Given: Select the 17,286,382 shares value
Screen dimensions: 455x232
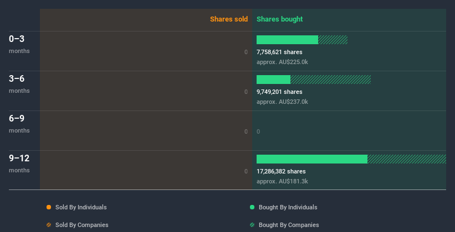Looking at the screenshot, I should (281, 171).
